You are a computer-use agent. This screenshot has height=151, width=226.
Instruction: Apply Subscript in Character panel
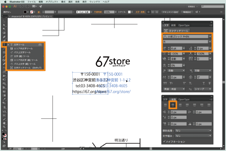point(190,83)
